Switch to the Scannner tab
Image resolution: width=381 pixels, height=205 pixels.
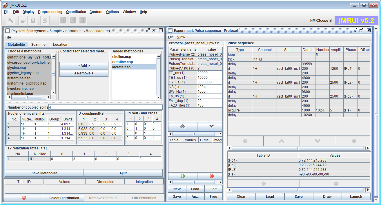tap(39, 45)
